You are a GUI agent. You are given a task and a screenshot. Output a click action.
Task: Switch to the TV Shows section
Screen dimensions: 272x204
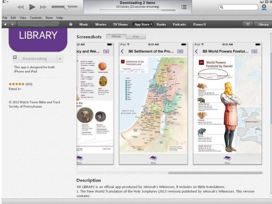[x=120, y=24]
